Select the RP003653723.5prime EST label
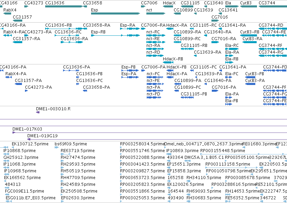 tap(142, 178)
